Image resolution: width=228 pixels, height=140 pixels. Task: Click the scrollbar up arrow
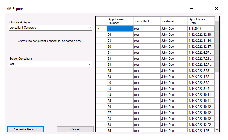pyautogui.click(x=217, y=19)
